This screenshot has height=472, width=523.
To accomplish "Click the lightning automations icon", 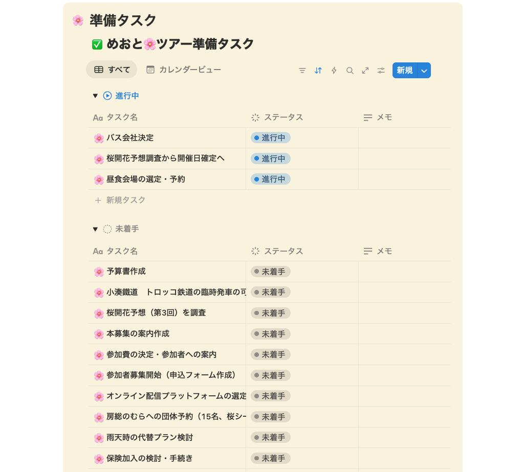I will point(334,70).
